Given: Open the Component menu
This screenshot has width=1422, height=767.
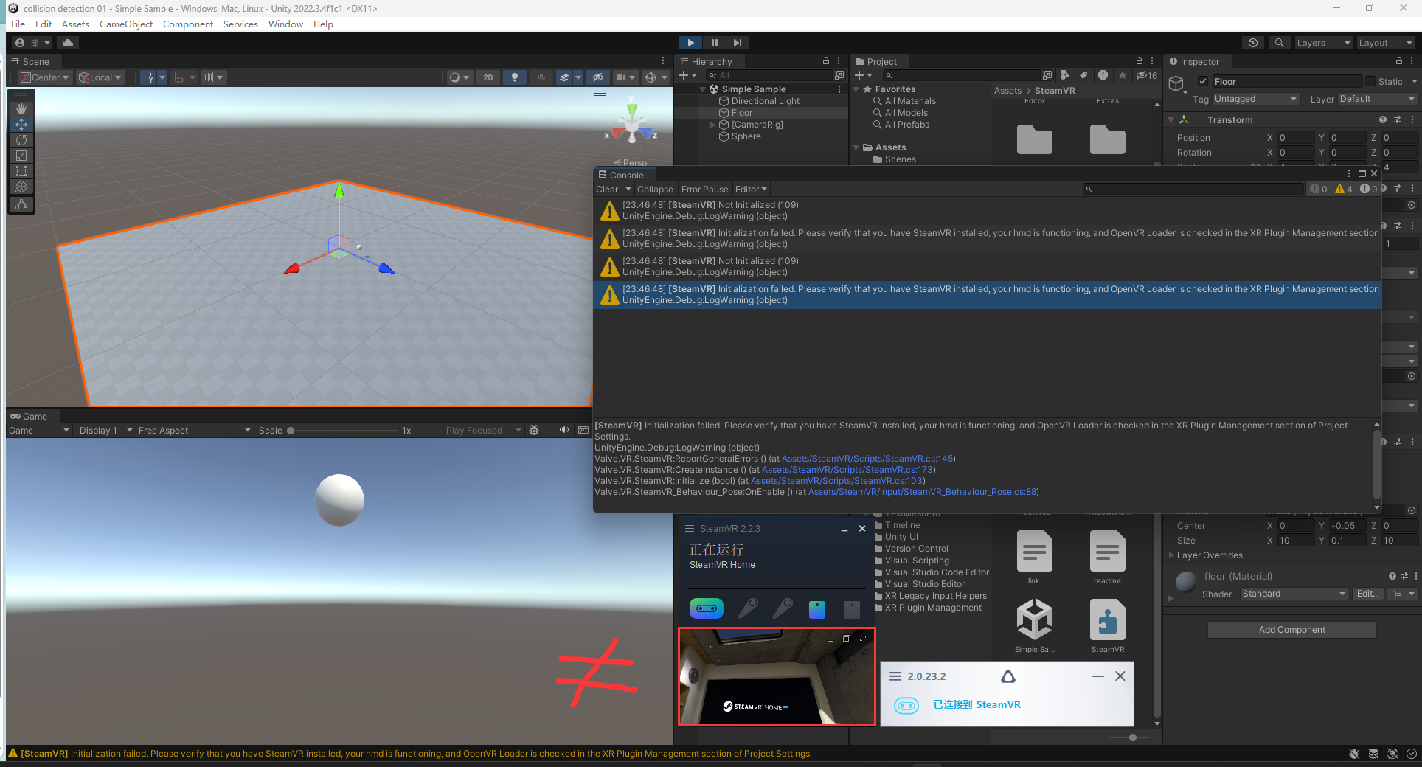Looking at the screenshot, I should pos(188,24).
